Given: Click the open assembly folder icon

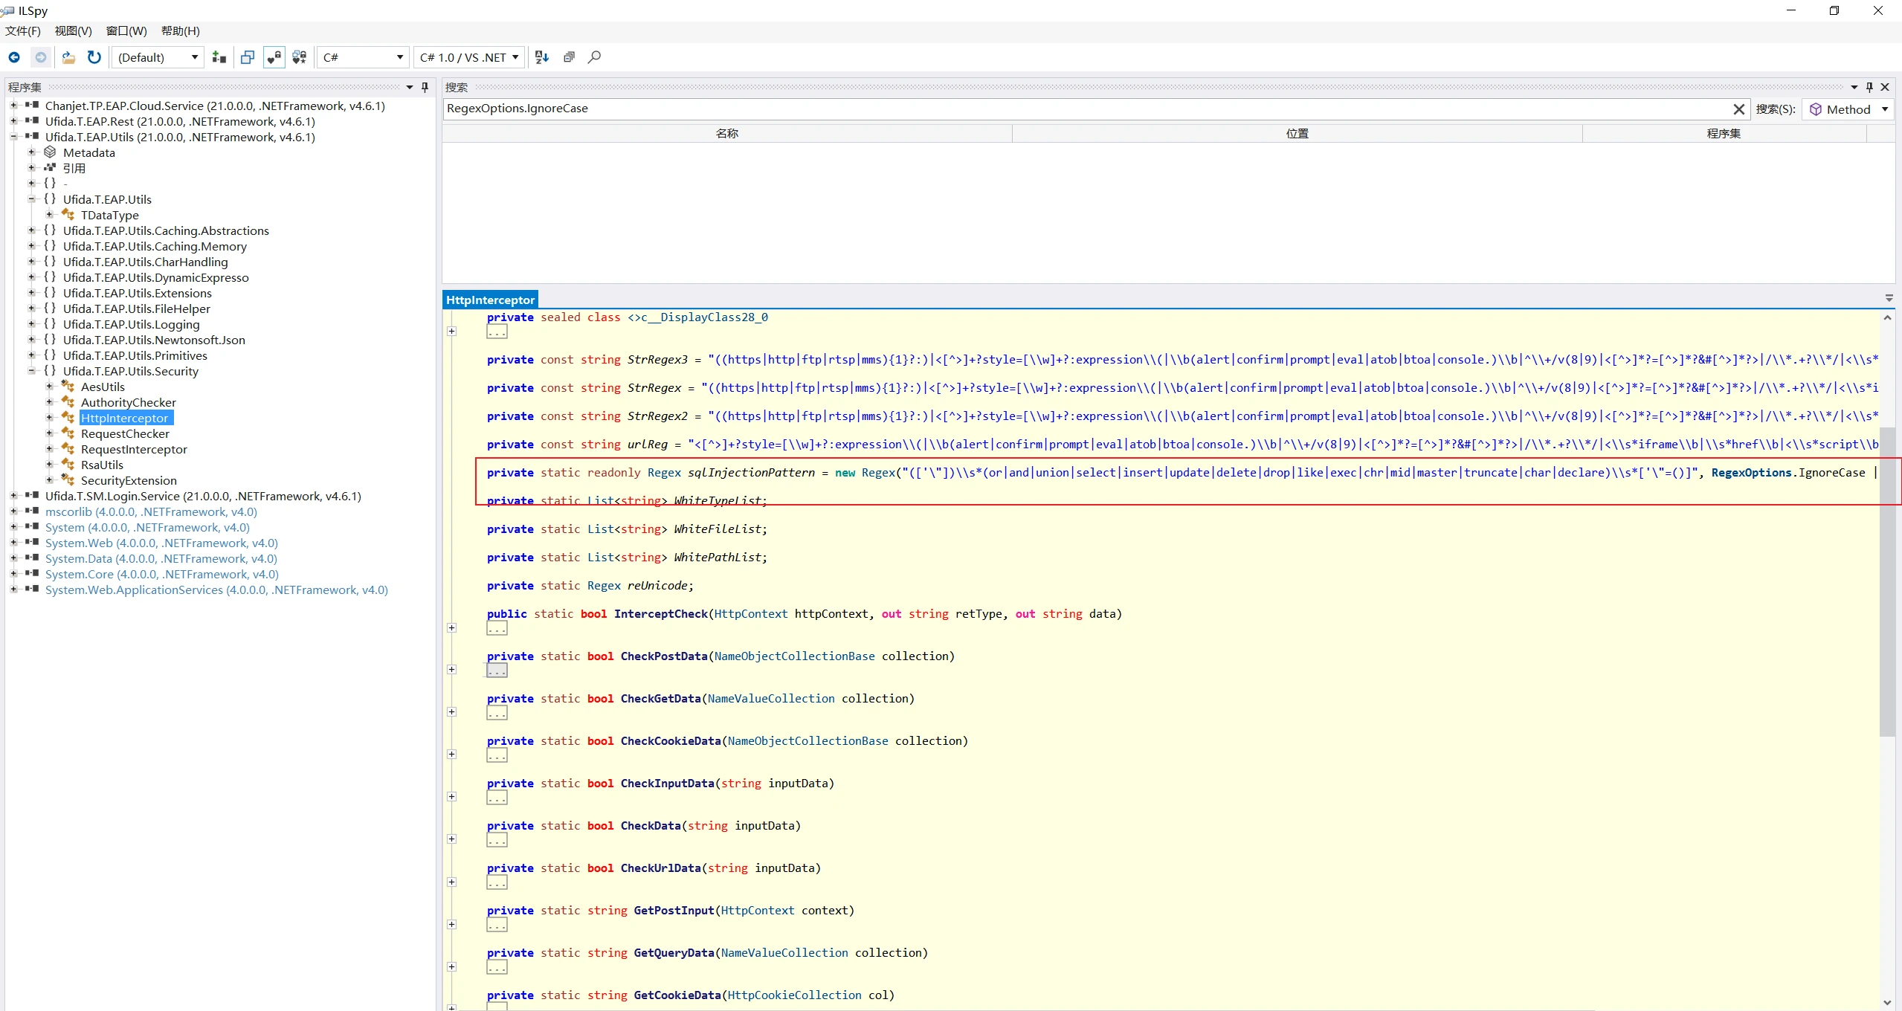Looking at the screenshot, I should click(68, 57).
